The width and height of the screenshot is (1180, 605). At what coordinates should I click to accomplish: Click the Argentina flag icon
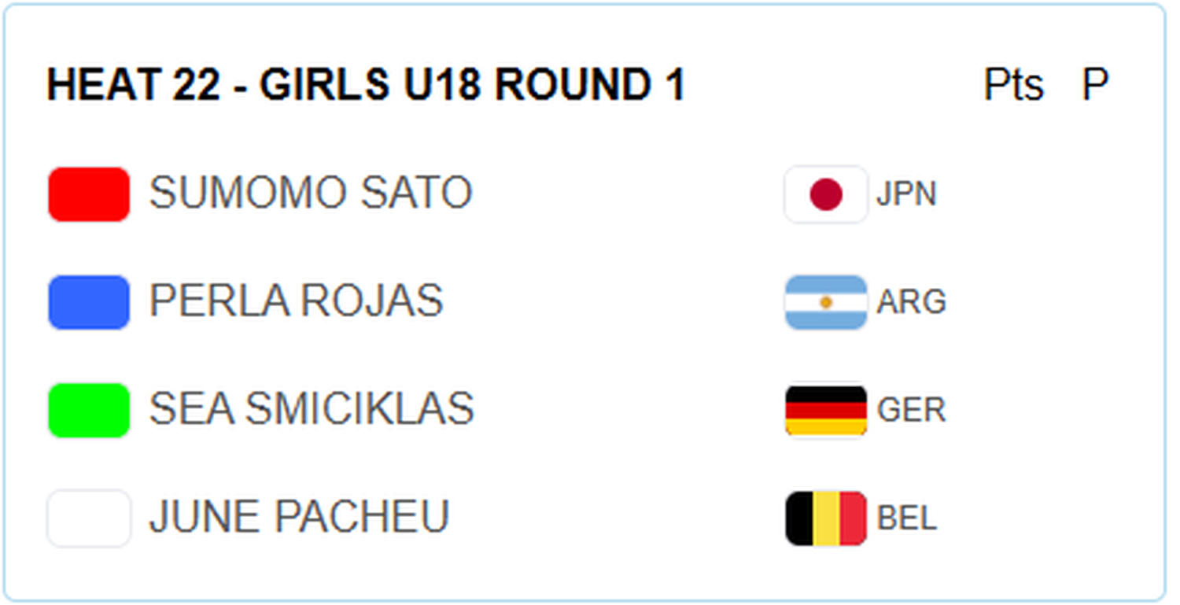tap(826, 302)
